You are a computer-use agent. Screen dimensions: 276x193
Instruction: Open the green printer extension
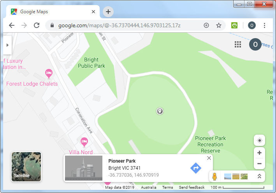coord(234,25)
